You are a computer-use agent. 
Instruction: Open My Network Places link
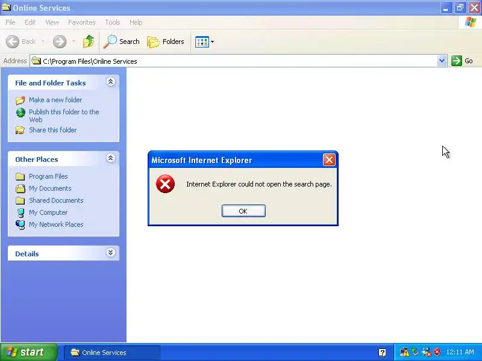click(56, 224)
